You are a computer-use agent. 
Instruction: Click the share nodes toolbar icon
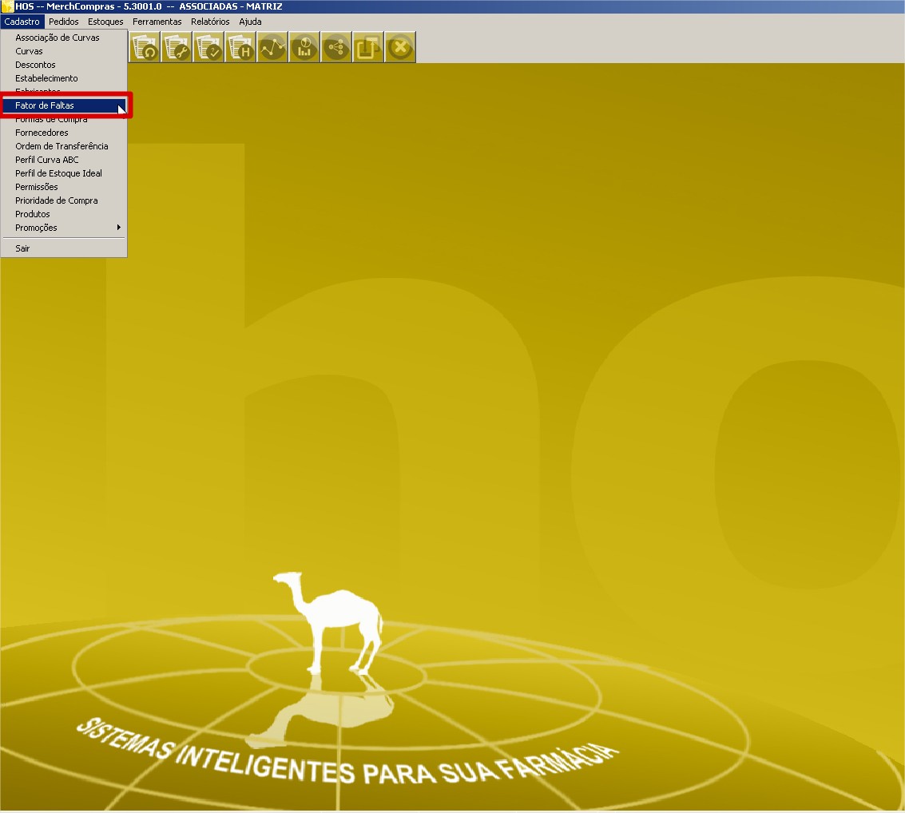336,48
